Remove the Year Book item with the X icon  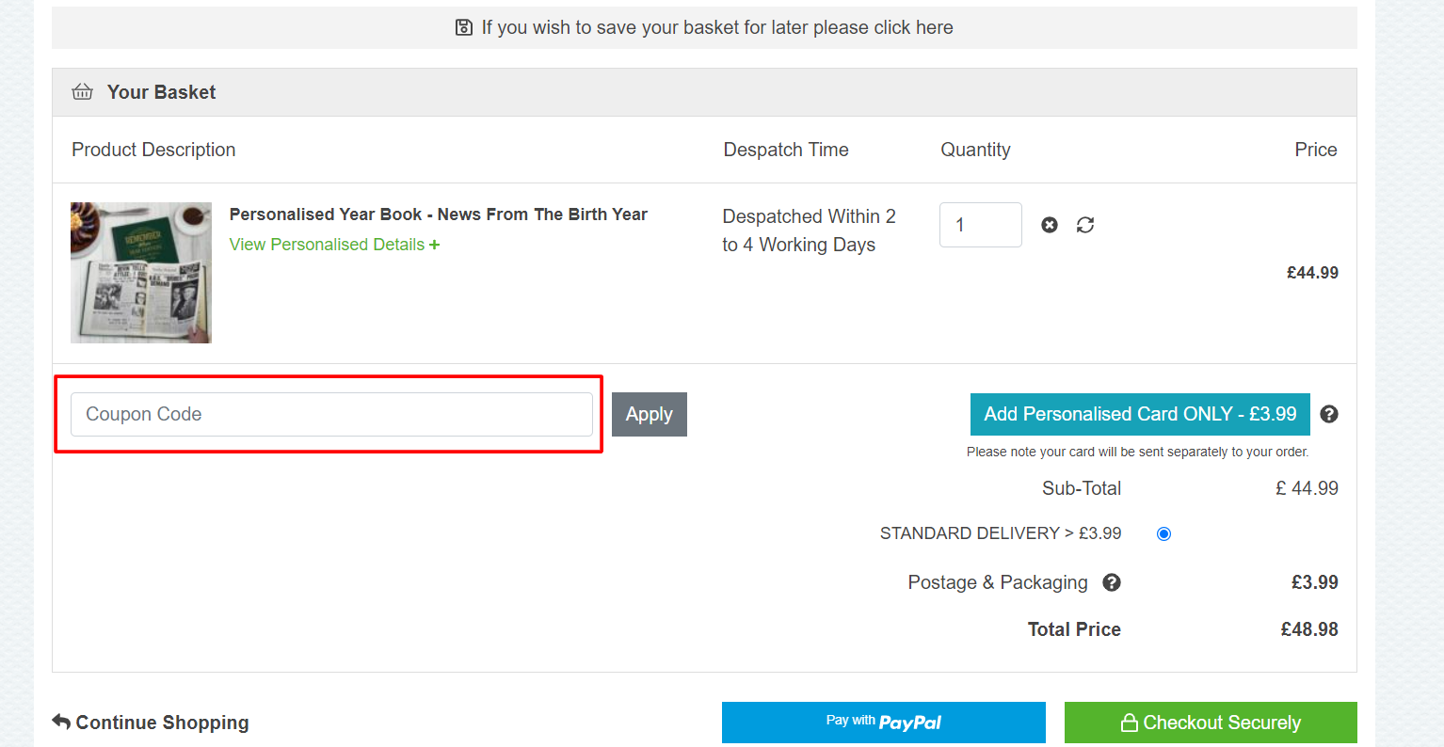(1050, 225)
